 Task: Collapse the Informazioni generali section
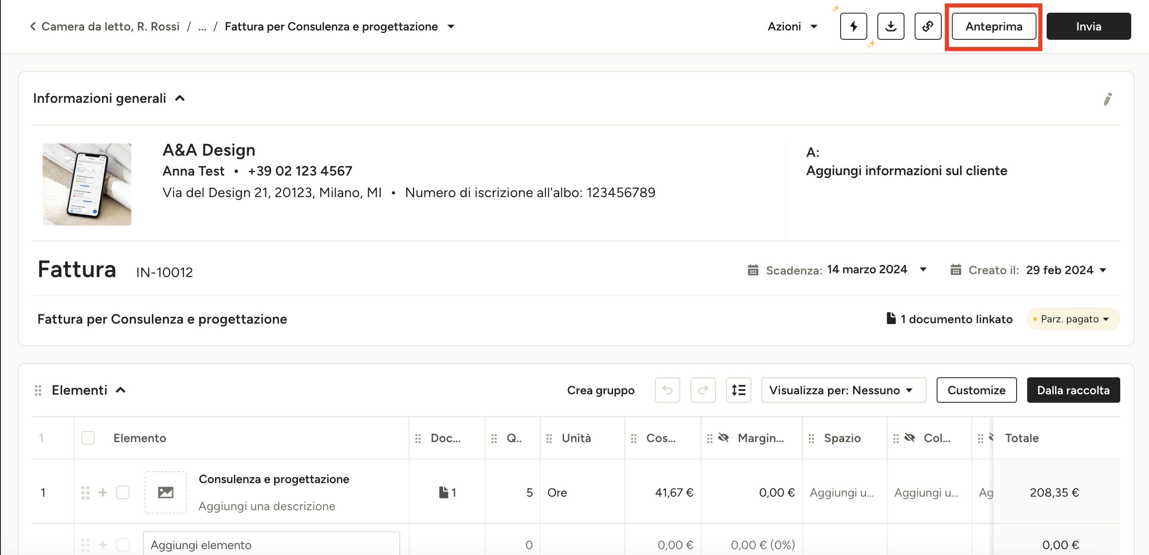pyautogui.click(x=180, y=98)
